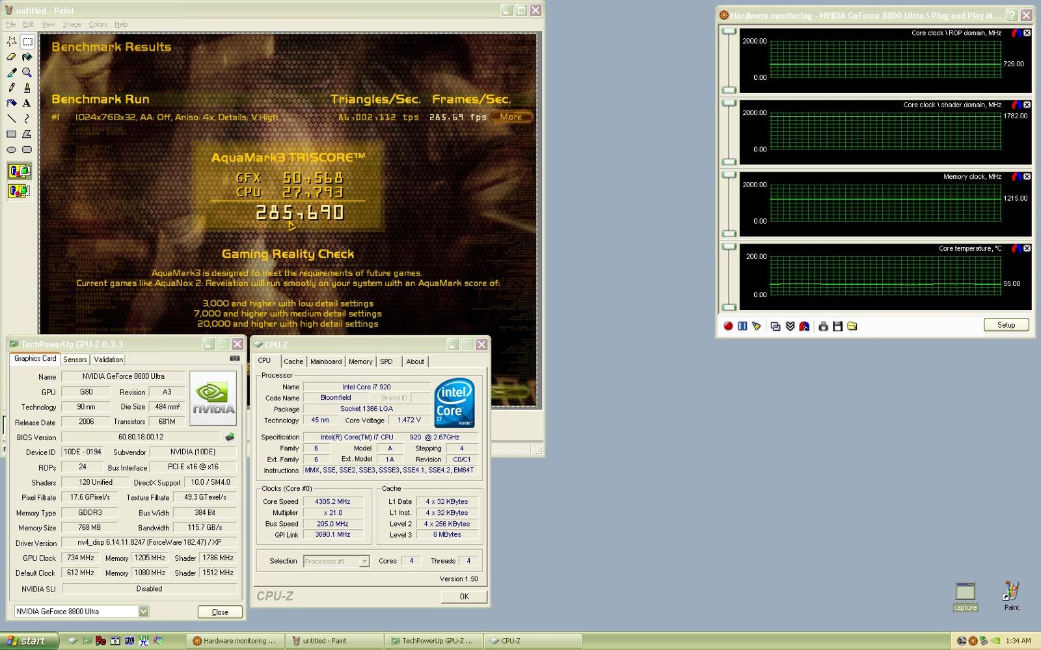Pick the Fill With Color bucket tool
This screenshot has height=650, width=1041.
pos(27,57)
